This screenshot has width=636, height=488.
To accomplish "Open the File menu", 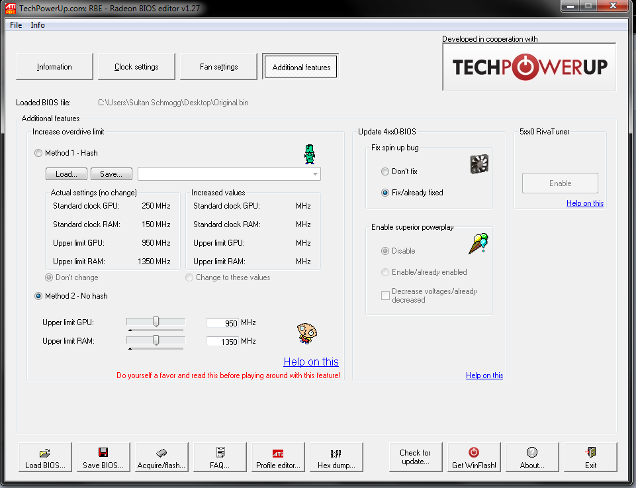I will pyautogui.click(x=16, y=25).
